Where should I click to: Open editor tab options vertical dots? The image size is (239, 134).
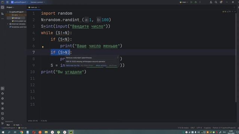[x=234, y=7]
